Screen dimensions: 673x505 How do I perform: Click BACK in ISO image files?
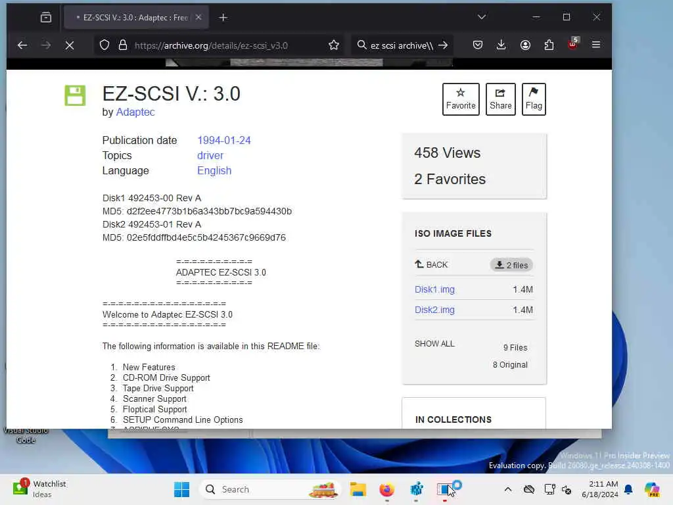click(x=431, y=264)
